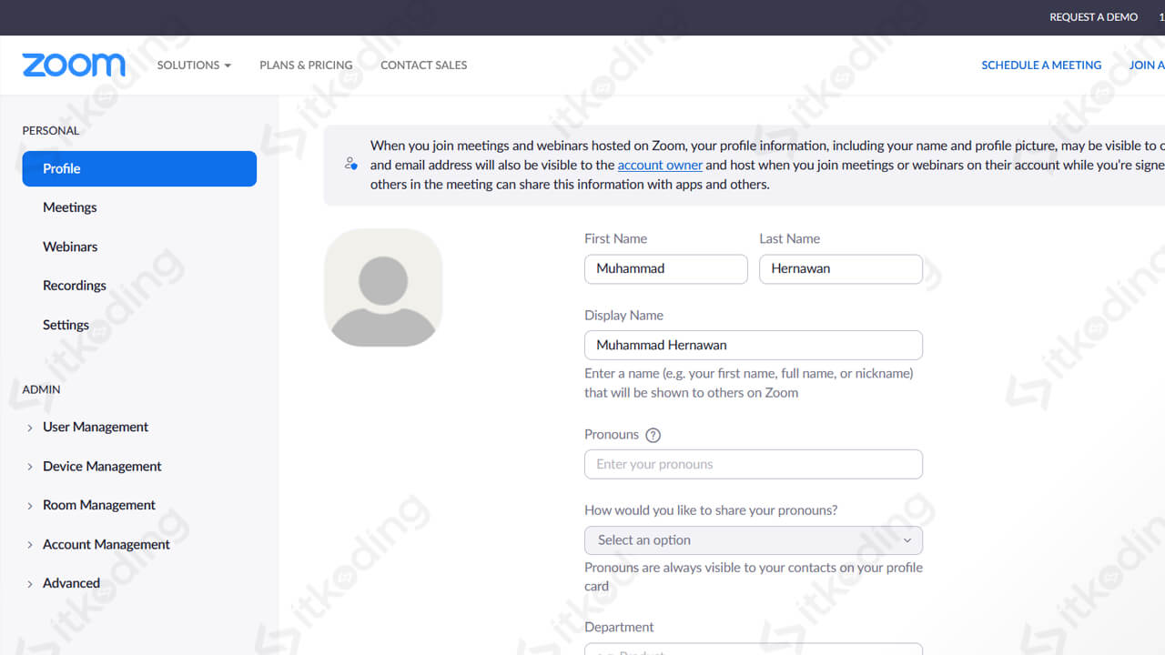
Task: Focus the Last Name field
Action: [841, 268]
